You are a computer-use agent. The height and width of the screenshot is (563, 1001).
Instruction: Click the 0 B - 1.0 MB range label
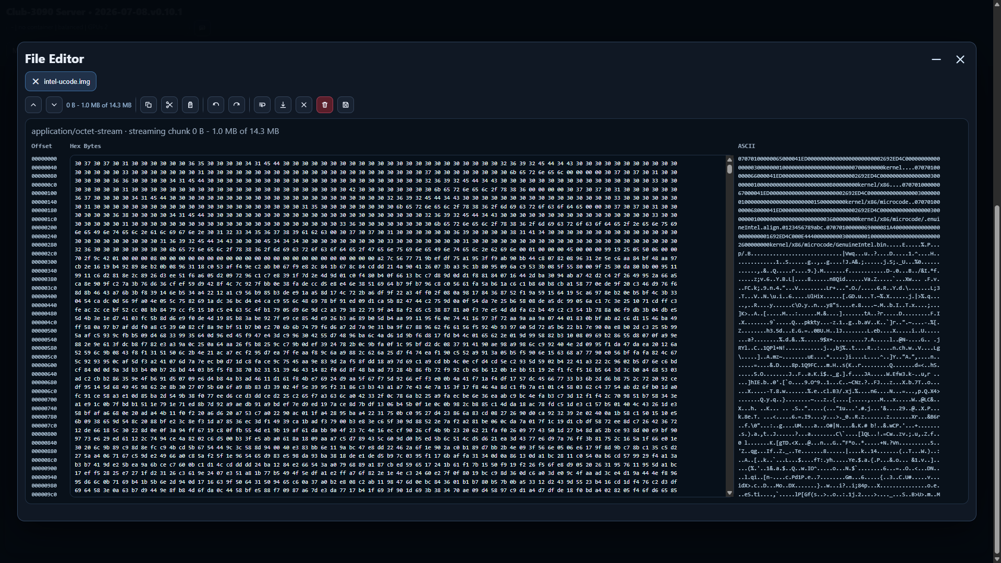pyautogui.click(x=99, y=105)
